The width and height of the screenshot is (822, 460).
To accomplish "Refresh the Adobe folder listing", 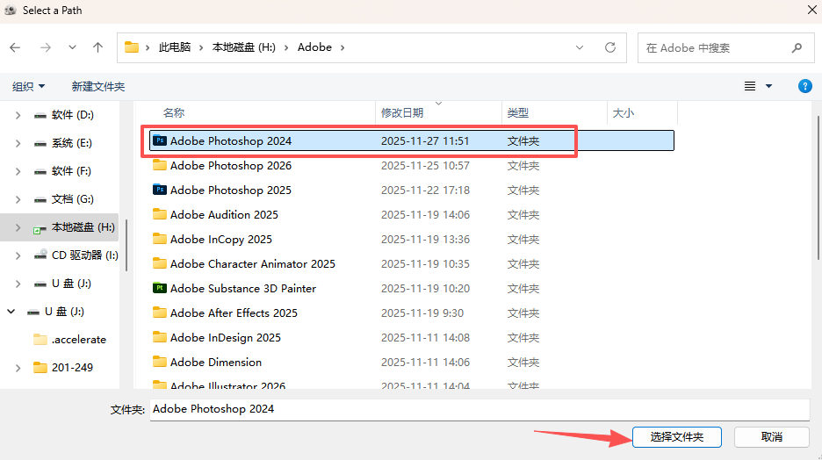I will coord(610,47).
